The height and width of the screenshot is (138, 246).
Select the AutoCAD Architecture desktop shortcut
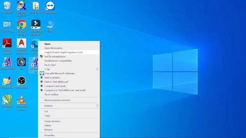click(22, 43)
